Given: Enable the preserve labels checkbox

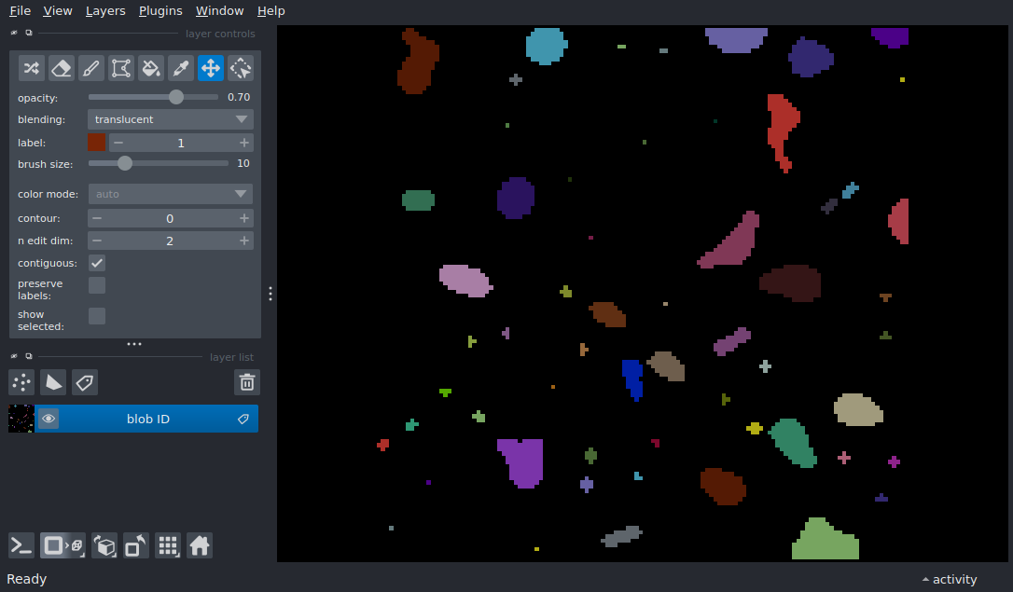Looking at the screenshot, I should (x=97, y=285).
